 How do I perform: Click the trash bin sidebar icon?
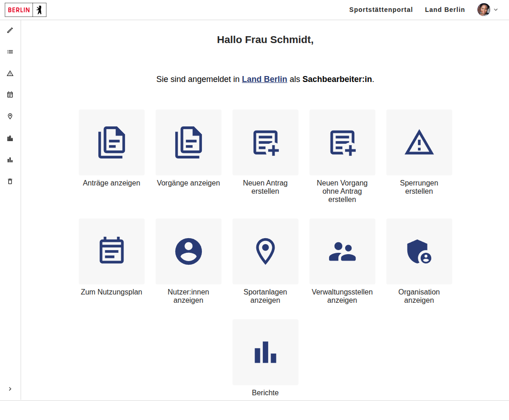[10, 181]
